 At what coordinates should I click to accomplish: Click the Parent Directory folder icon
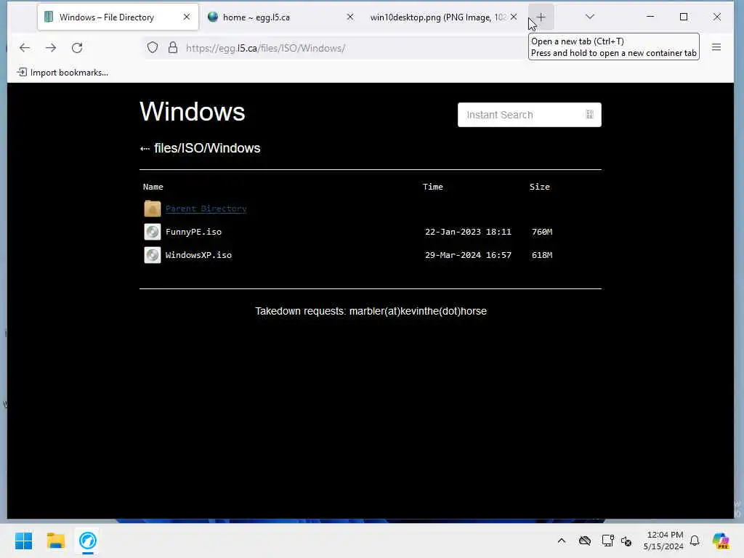tap(153, 209)
